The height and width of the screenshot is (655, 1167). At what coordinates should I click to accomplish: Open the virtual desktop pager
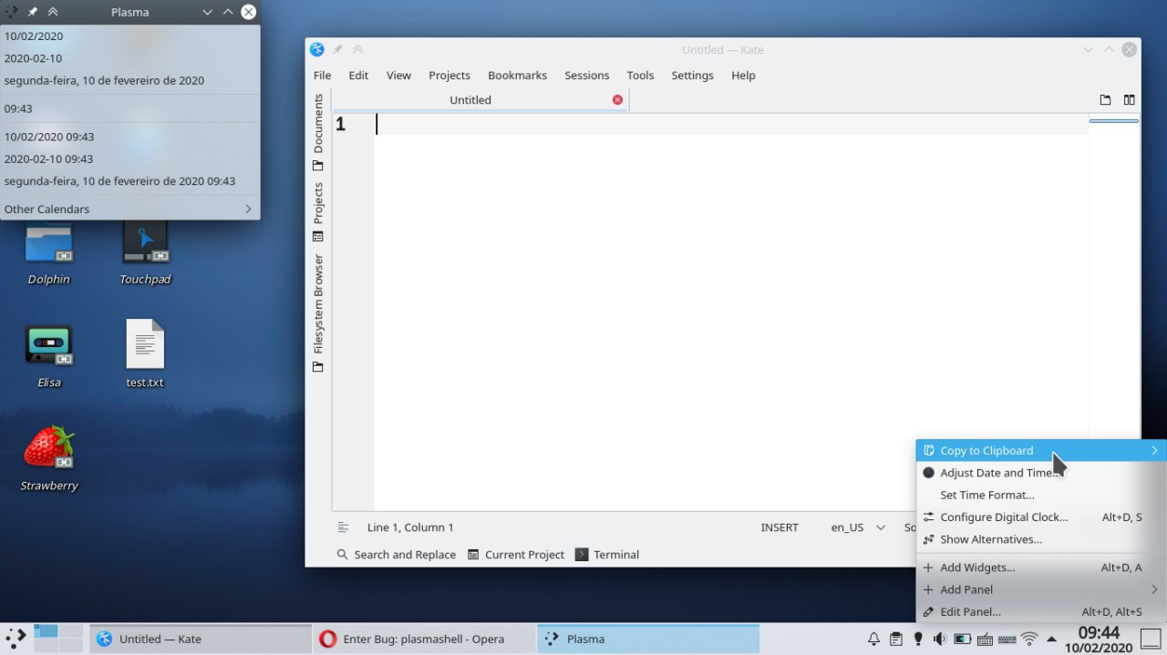tap(59, 639)
